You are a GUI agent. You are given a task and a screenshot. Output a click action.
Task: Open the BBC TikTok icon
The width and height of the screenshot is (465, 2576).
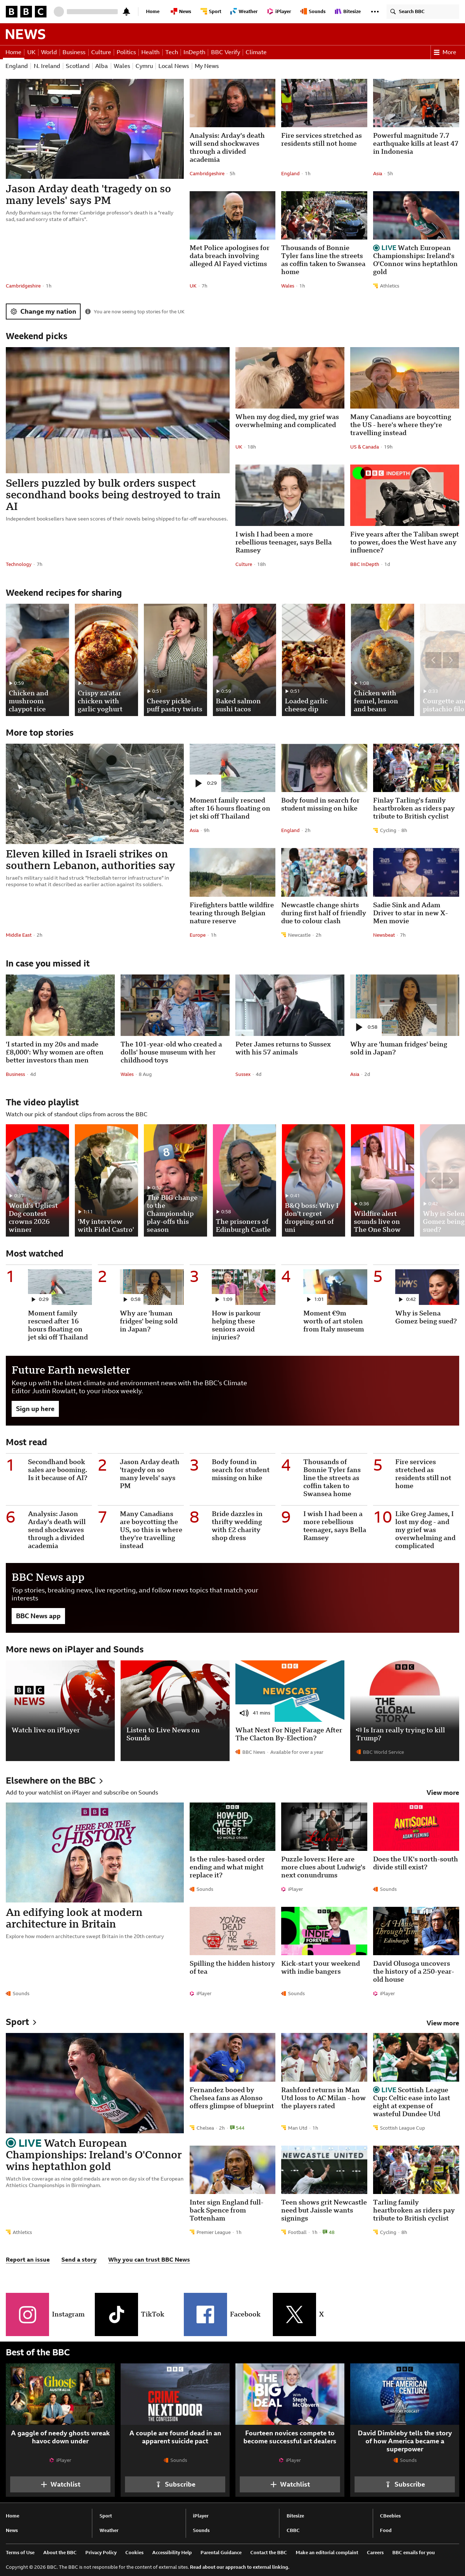point(116,2314)
